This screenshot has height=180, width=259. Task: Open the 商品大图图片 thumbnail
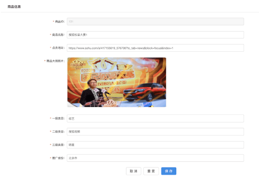117,82
